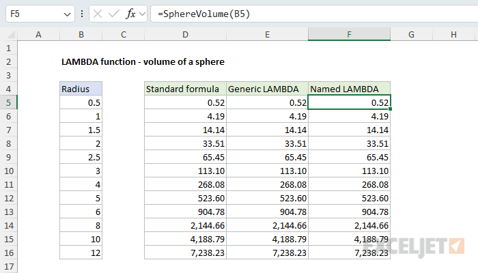Select radius cell with value 2.5
This screenshot has width=478, height=273.
pyautogui.click(x=81, y=157)
